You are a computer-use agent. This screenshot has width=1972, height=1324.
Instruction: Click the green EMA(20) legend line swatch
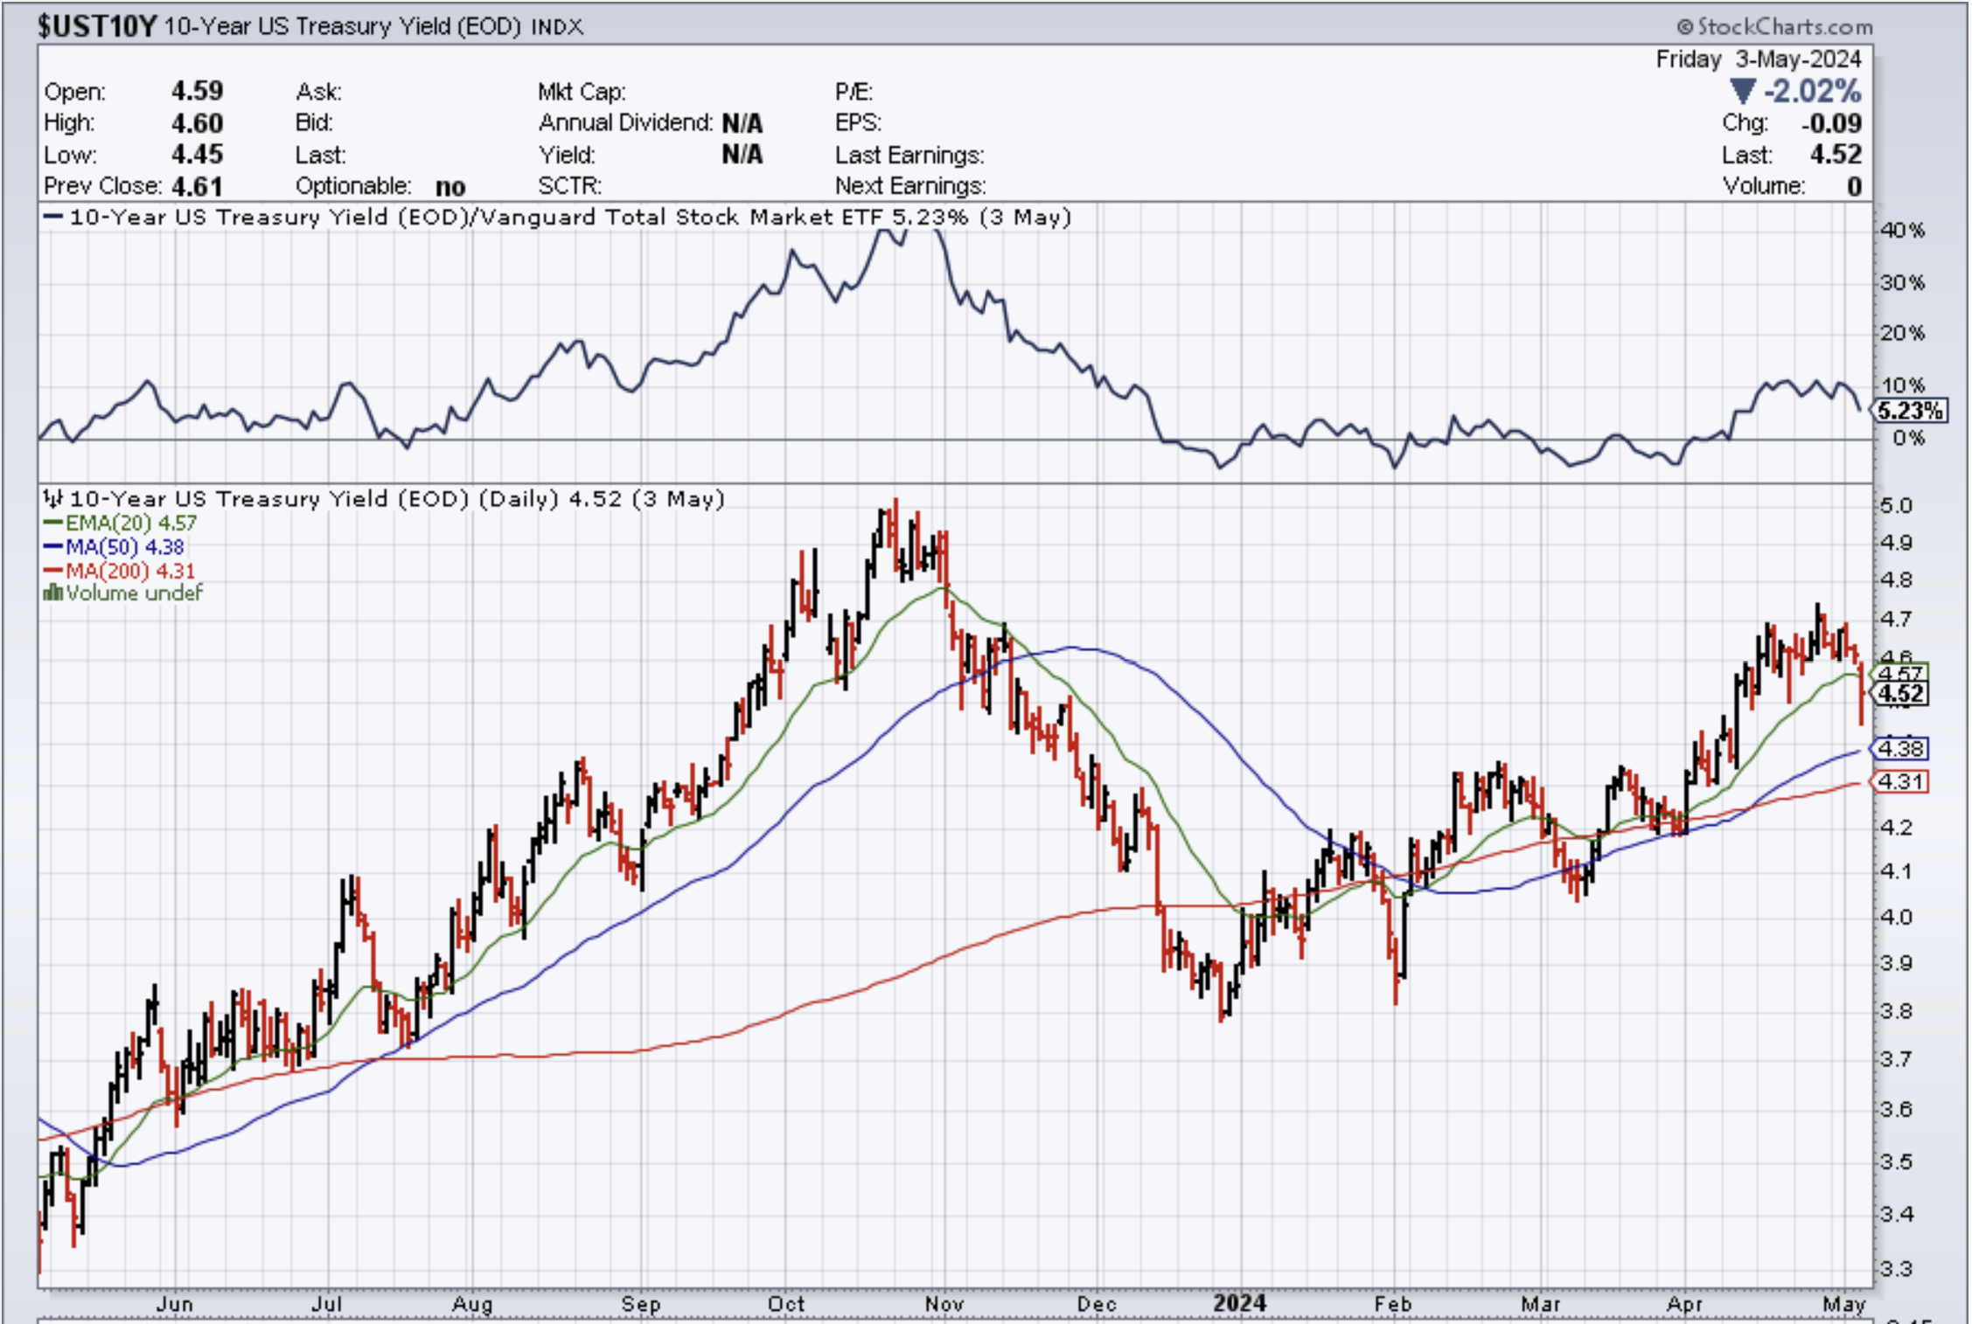(52, 523)
